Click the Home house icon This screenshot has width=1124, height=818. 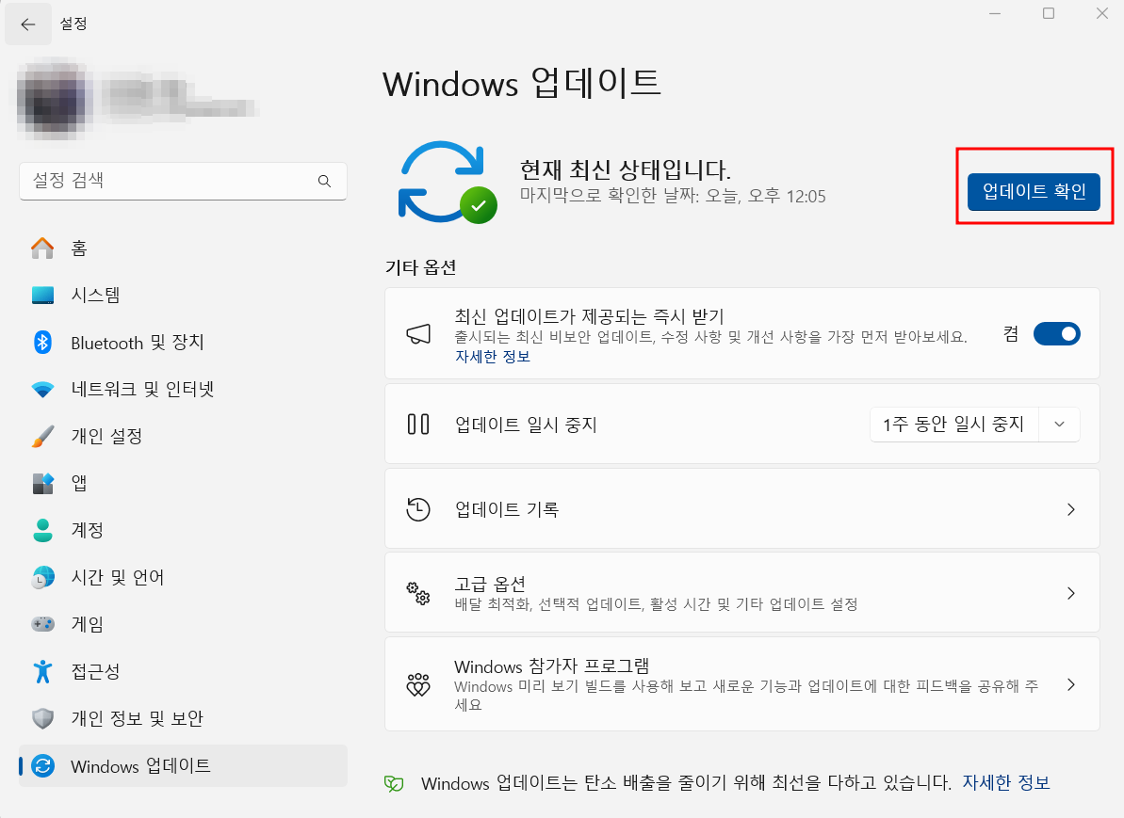(42, 249)
